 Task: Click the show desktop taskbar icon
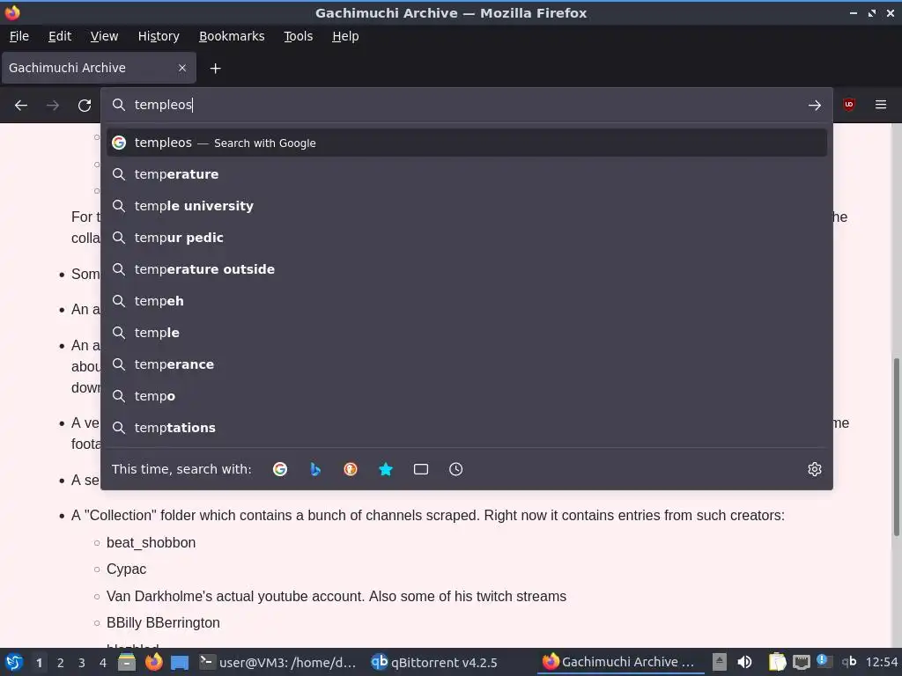tap(180, 662)
